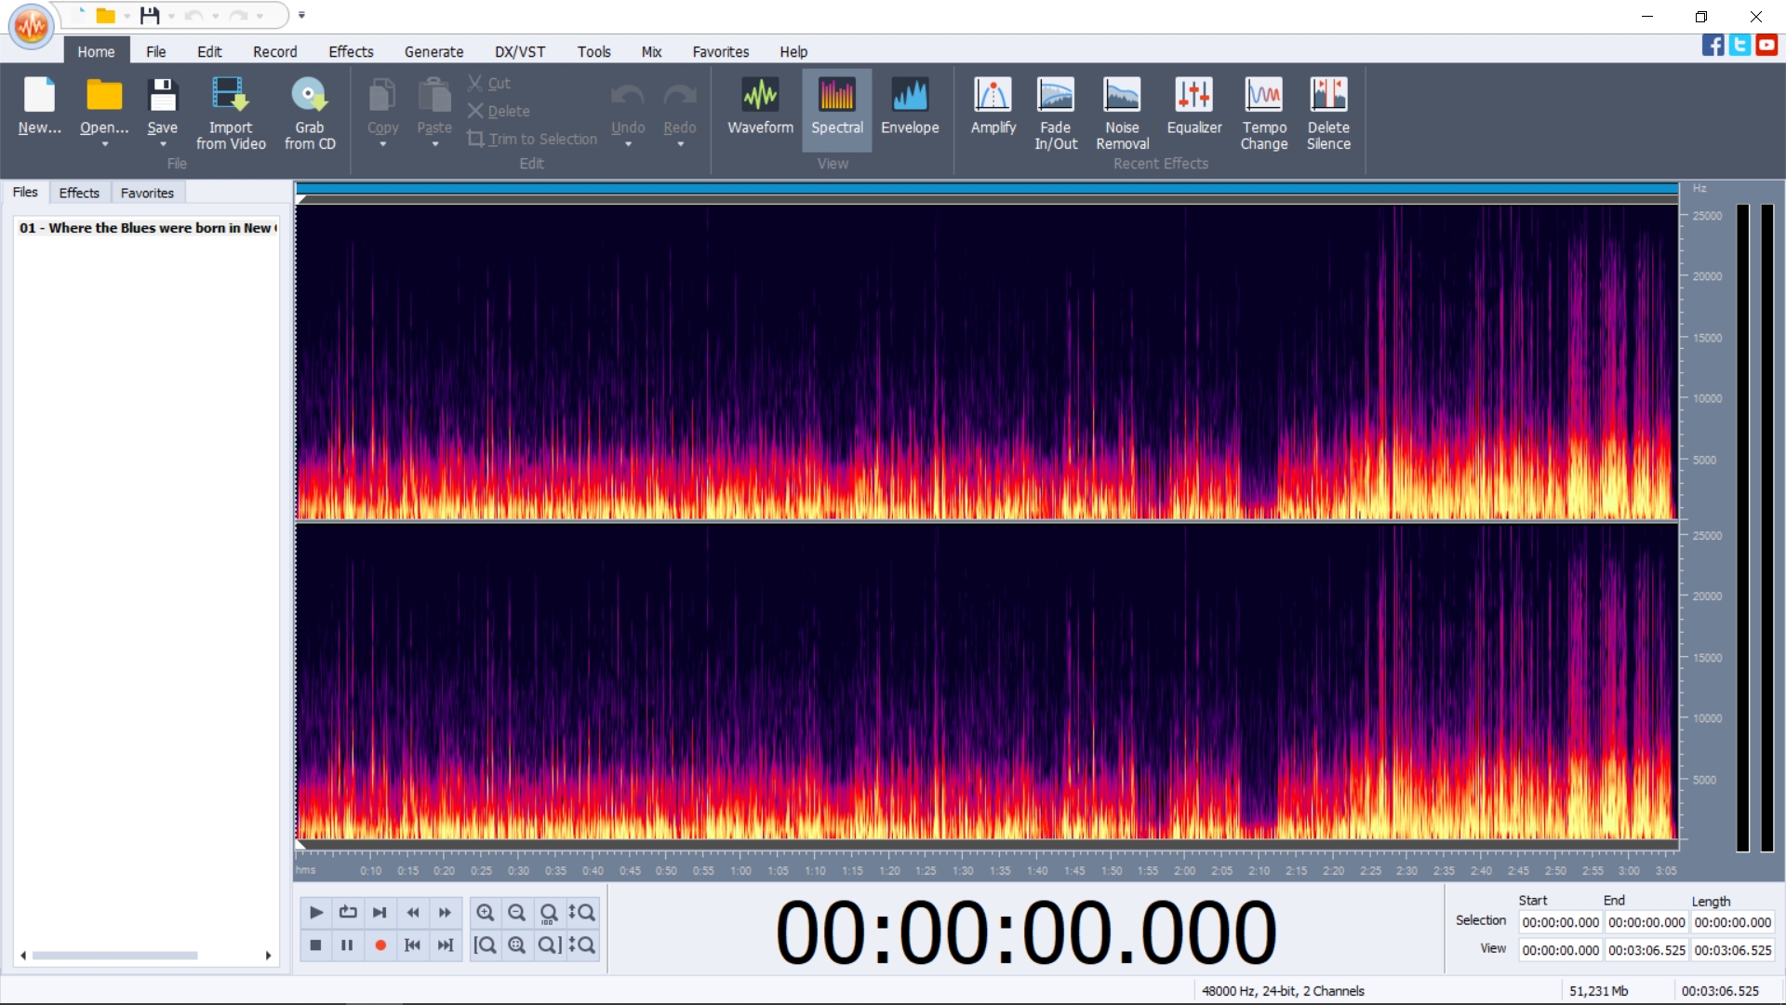Click the blue overview bar above spectrogram

[987, 189]
